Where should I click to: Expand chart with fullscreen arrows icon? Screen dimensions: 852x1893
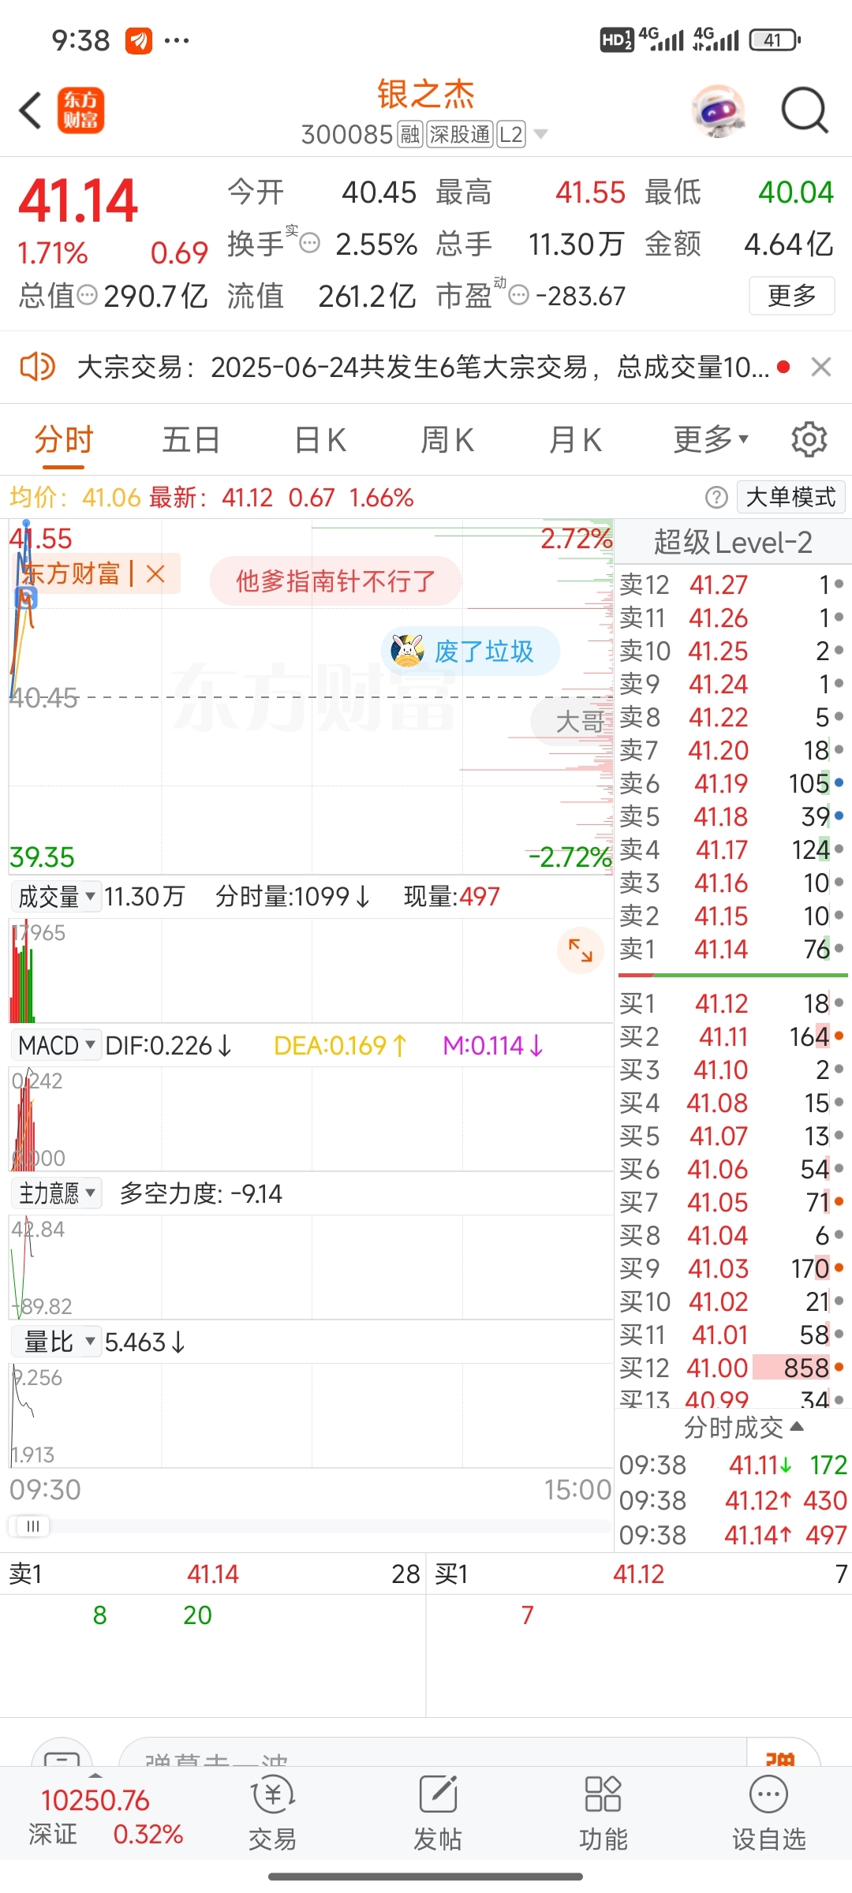pyautogui.click(x=581, y=950)
